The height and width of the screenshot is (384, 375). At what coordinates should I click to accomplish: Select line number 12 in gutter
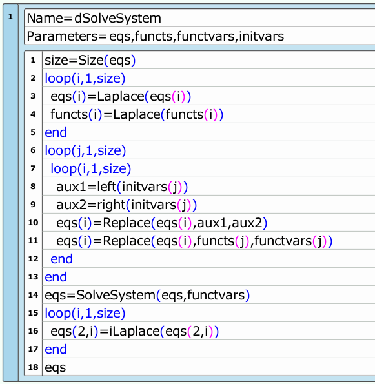(34, 259)
